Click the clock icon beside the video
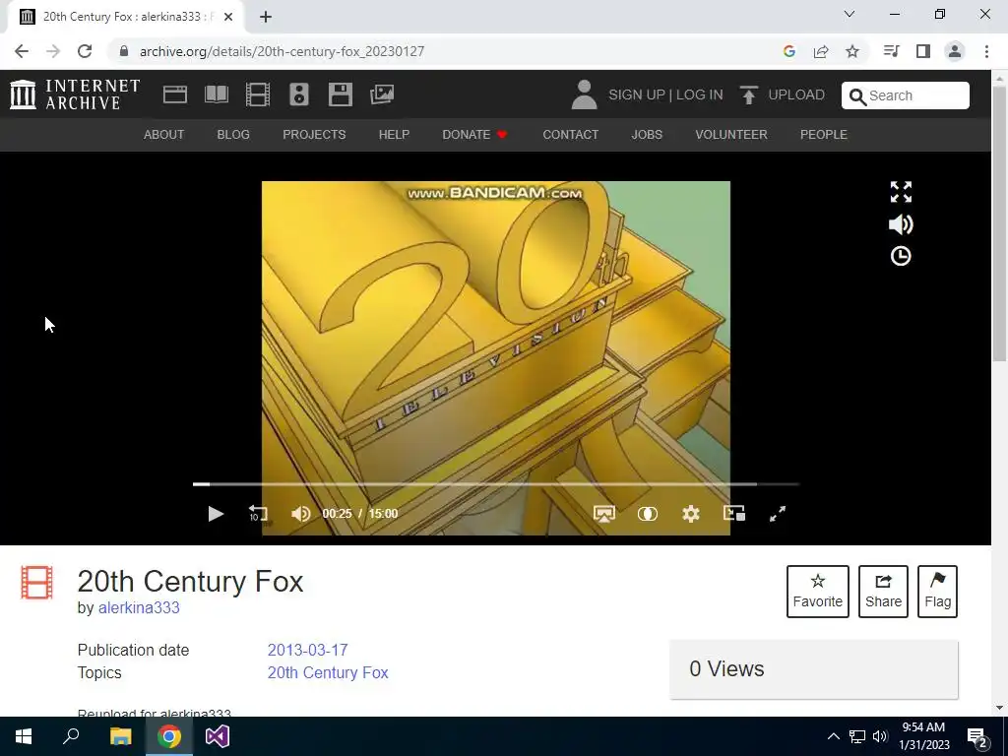Image resolution: width=1008 pixels, height=756 pixels. 901,256
